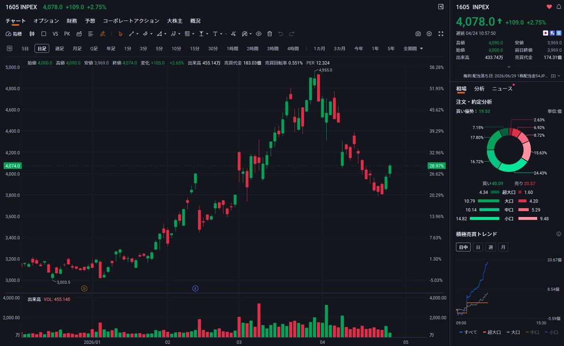Viewport: 564px width, 346px height.
Task: Select 週 trend period
Action: pyautogui.click(x=491, y=247)
